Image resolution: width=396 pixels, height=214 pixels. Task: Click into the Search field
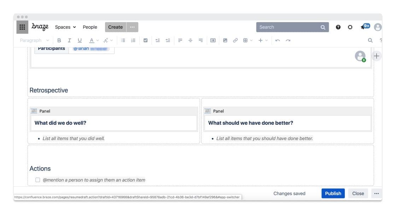click(x=288, y=27)
